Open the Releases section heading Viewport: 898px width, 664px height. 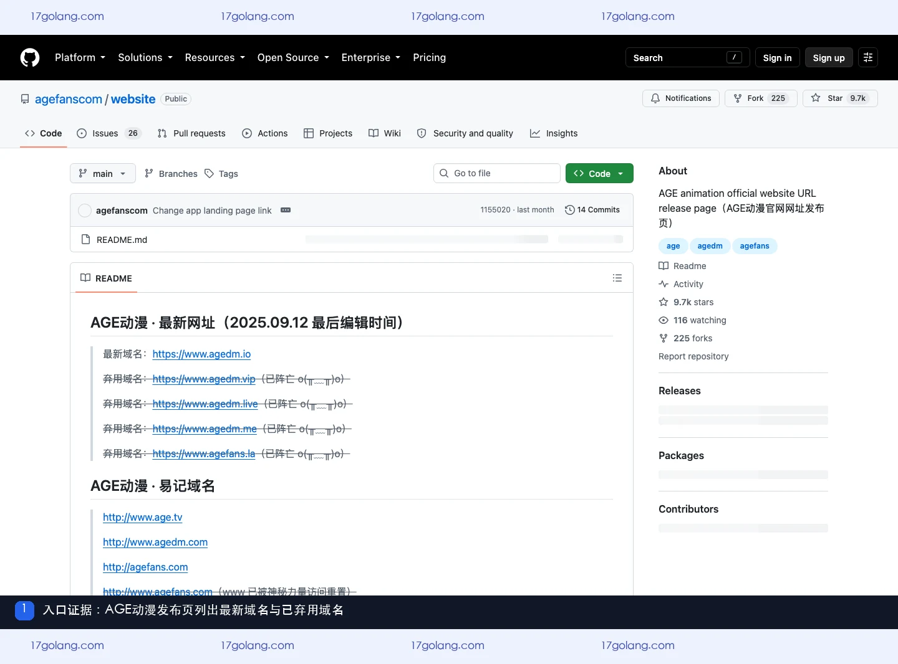click(x=680, y=391)
